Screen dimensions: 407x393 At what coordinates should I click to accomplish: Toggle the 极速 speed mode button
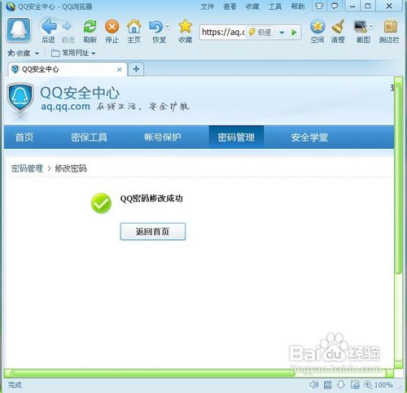point(260,33)
